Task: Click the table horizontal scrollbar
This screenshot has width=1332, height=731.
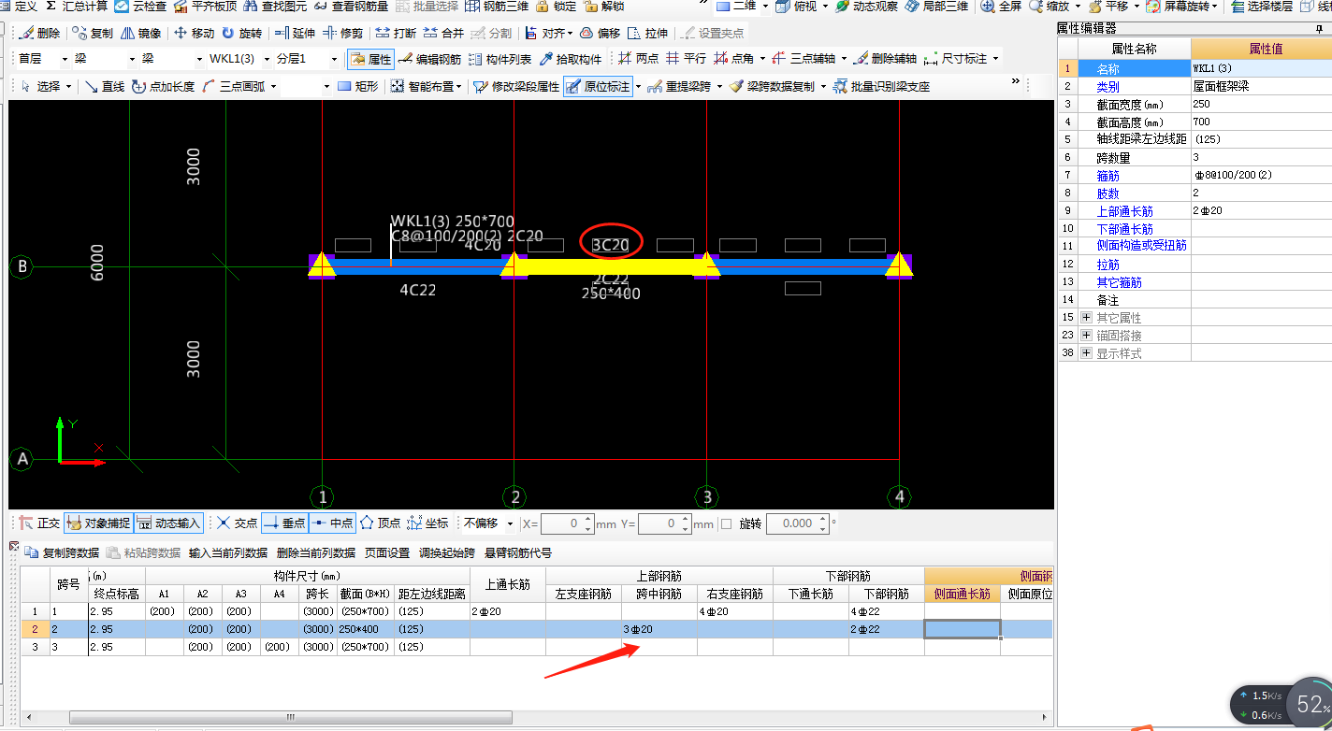Action: 290,717
